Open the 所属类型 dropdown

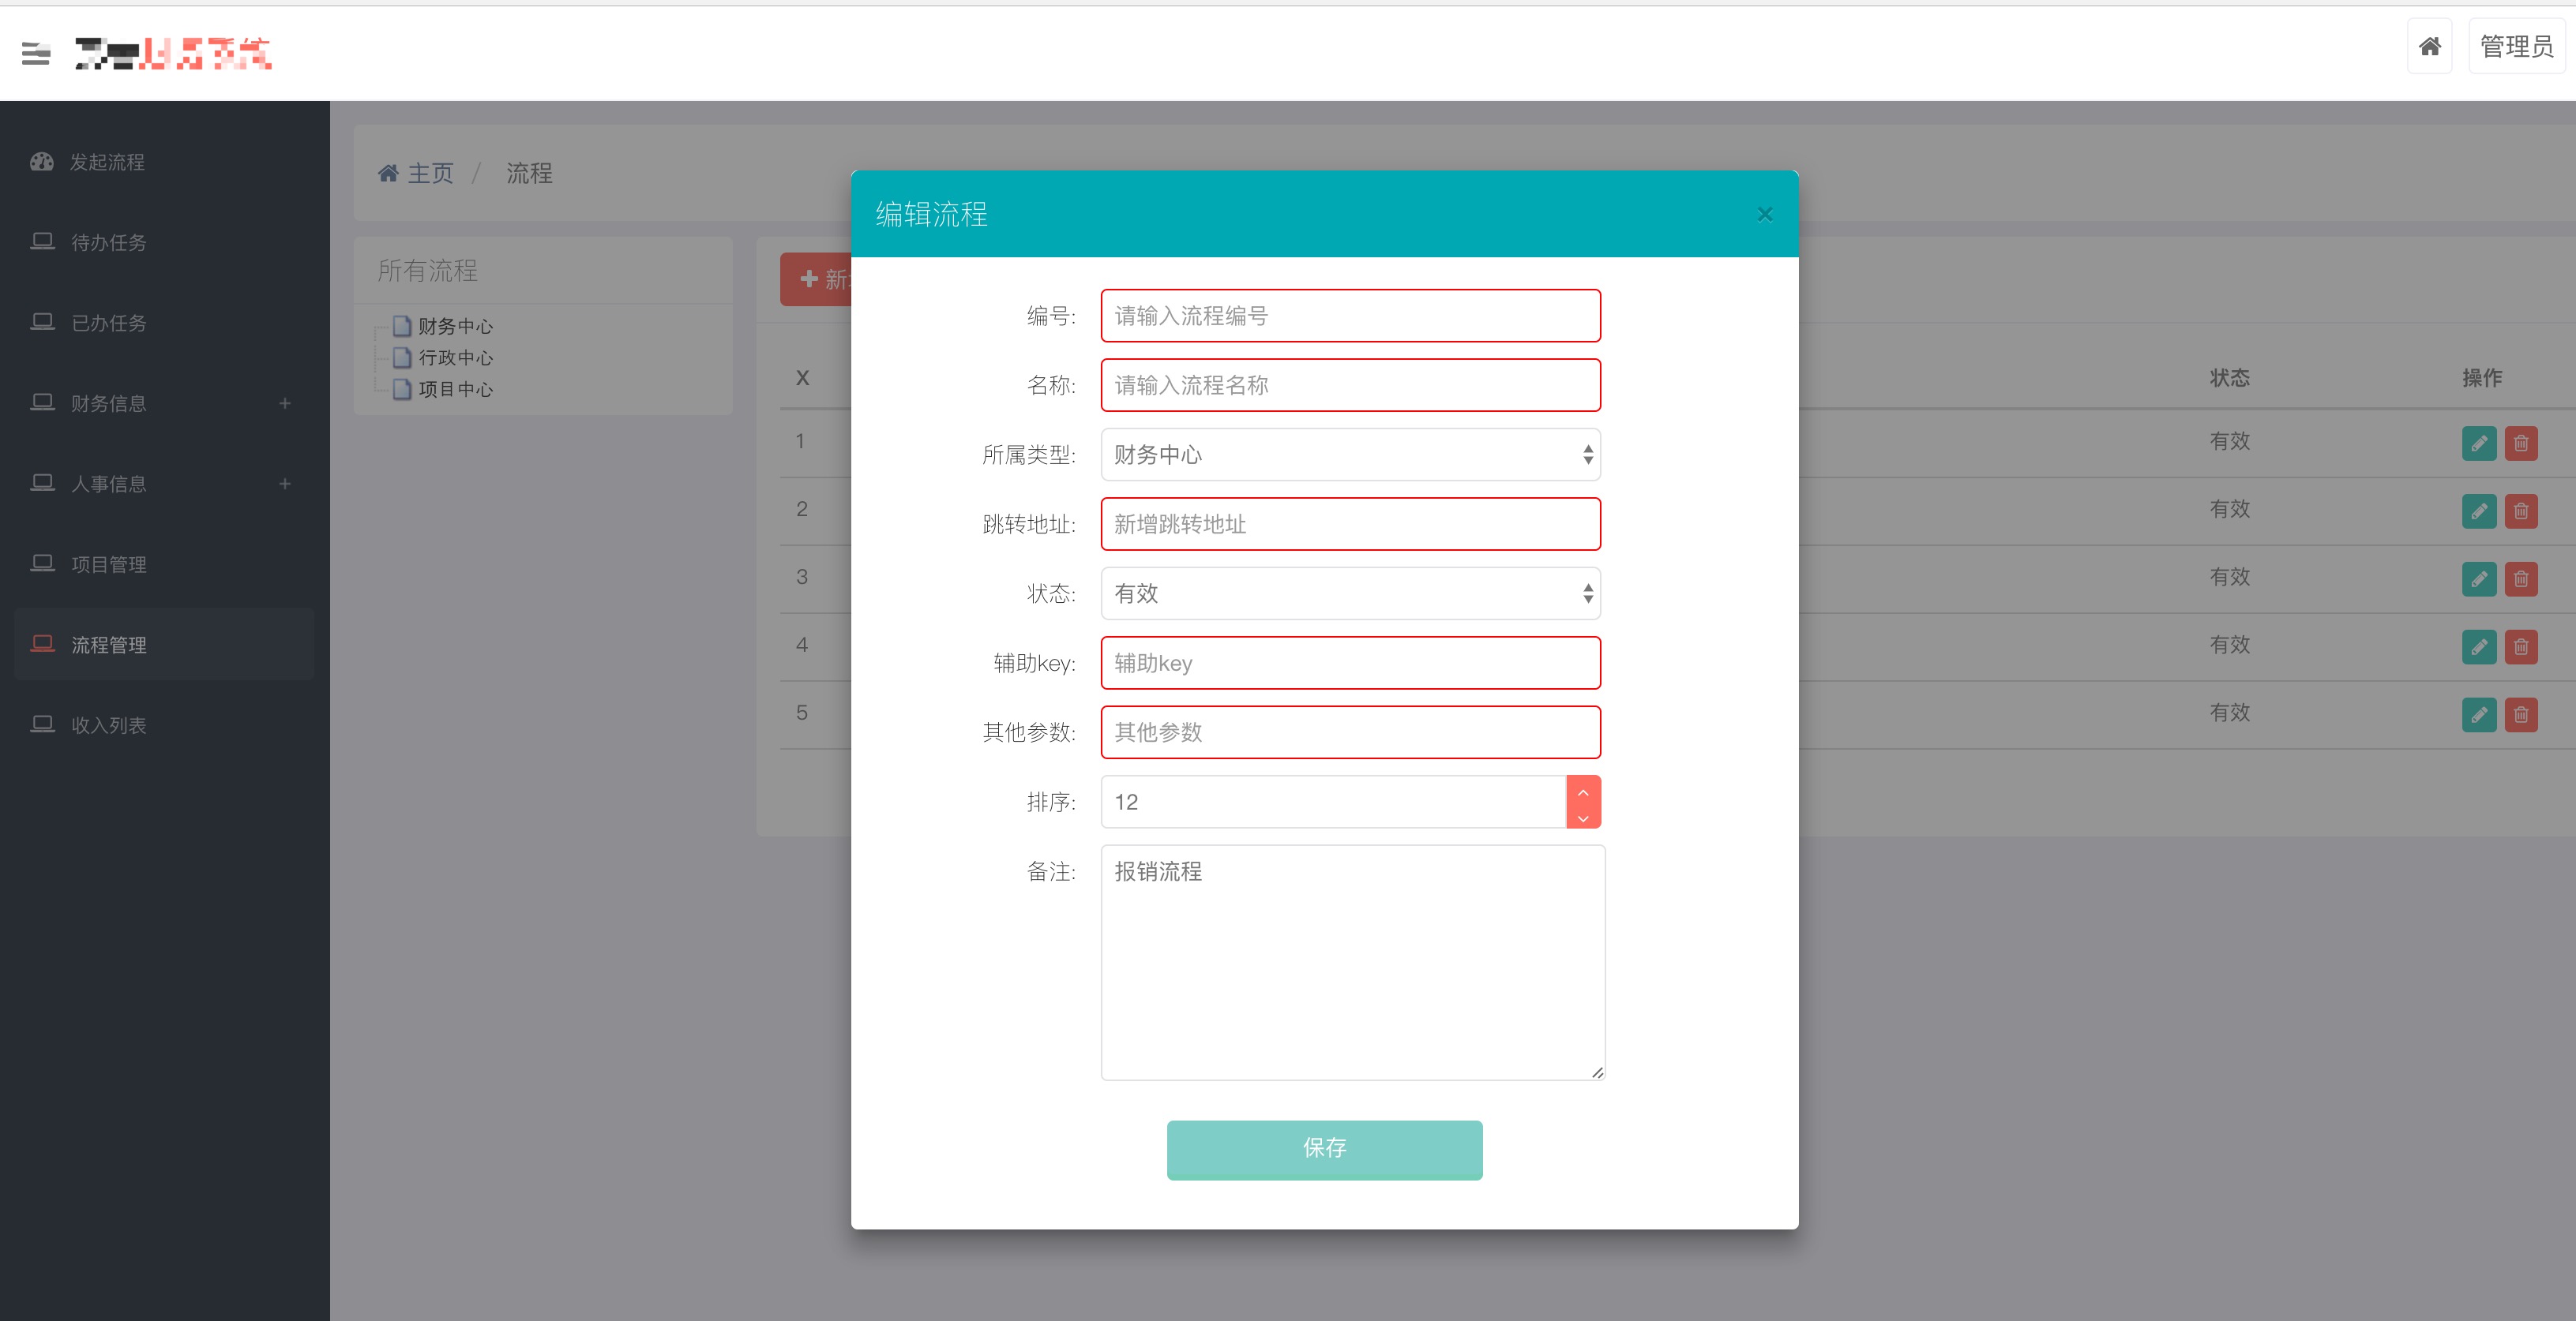tap(1350, 455)
